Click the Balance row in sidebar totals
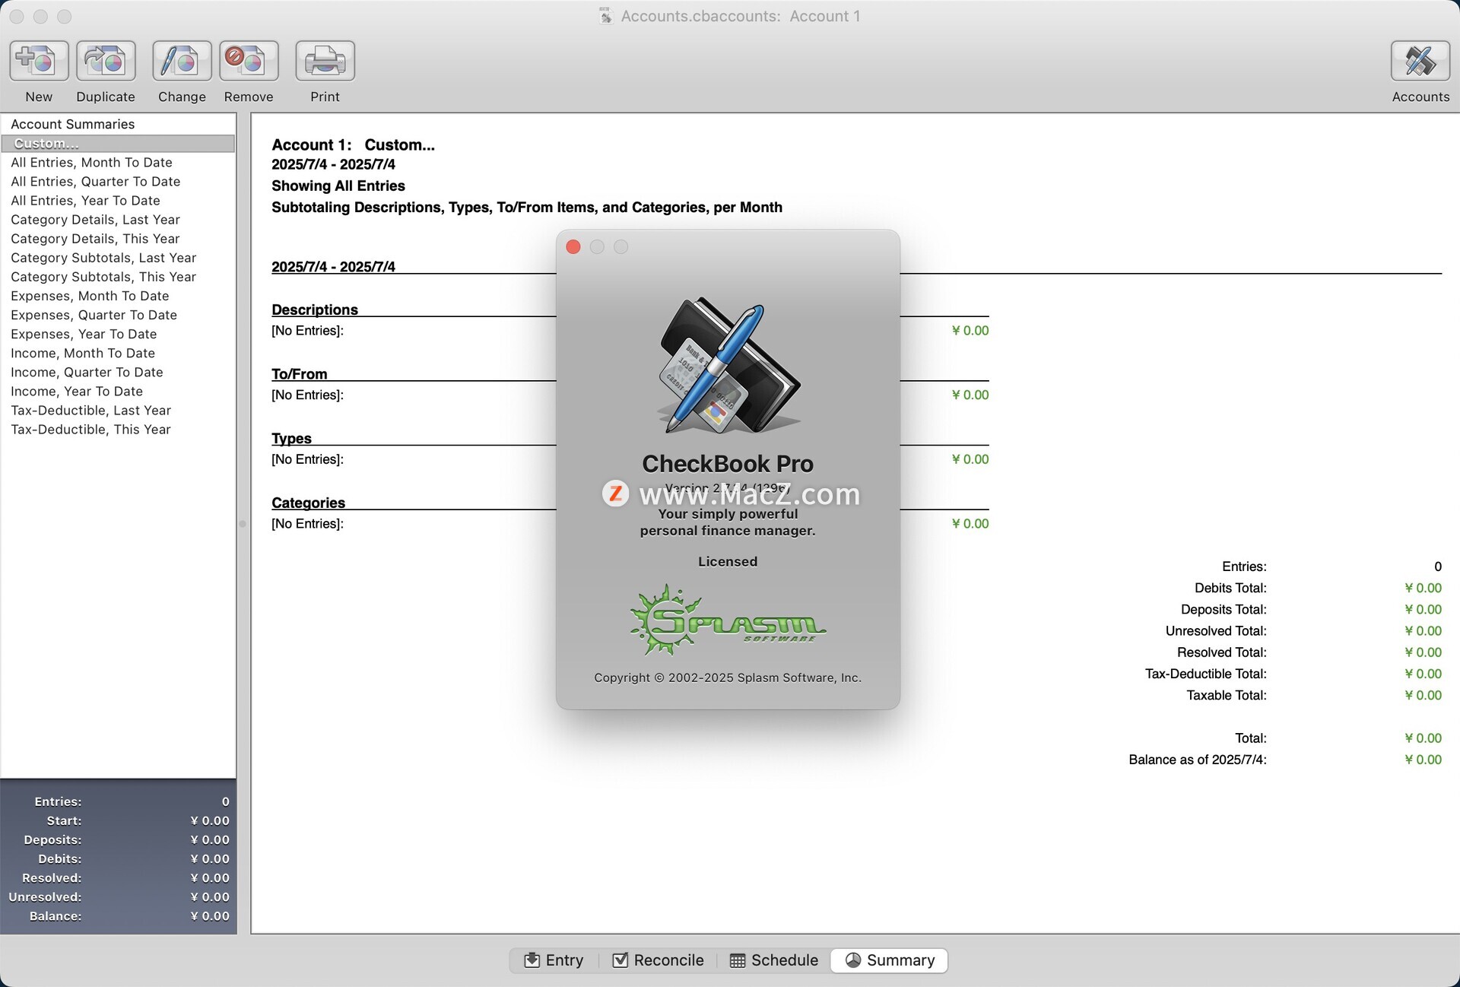The image size is (1460, 987). tap(119, 916)
